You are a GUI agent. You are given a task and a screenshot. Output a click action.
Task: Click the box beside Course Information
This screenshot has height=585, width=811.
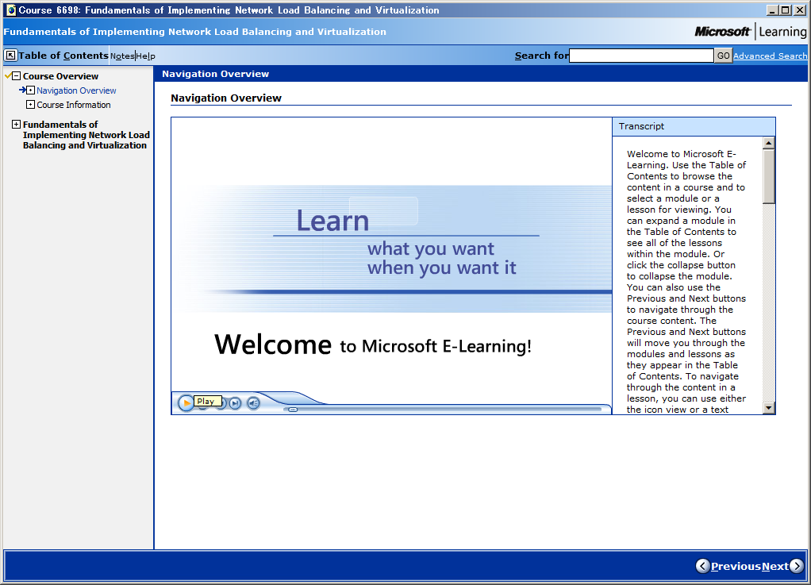click(x=30, y=105)
